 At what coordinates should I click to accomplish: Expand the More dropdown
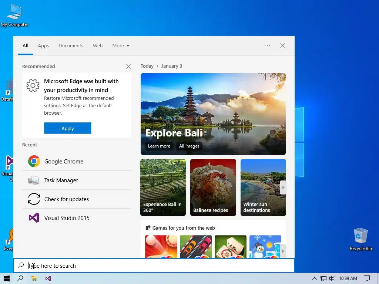[121, 45]
